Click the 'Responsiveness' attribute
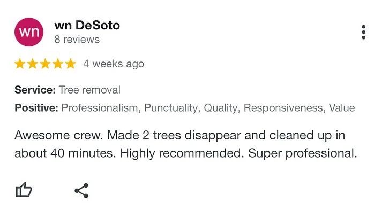The height and width of the screenshot is (218, 389). point(283,108)
